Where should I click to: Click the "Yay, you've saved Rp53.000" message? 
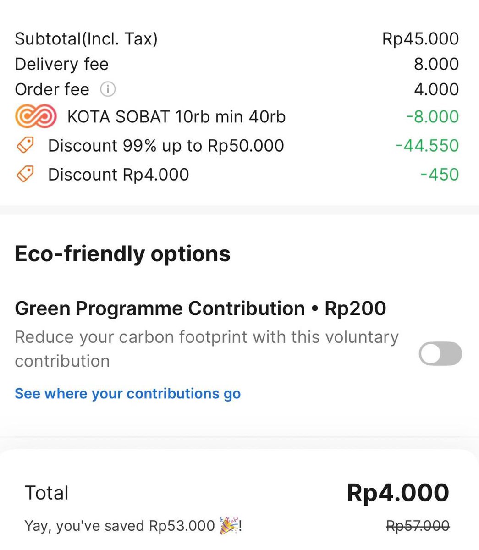(x=120, y=526)
